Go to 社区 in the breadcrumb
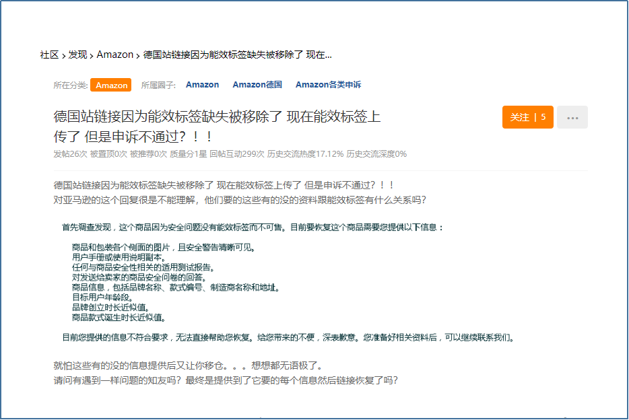629x420 pixels. [x=49, y=55]
